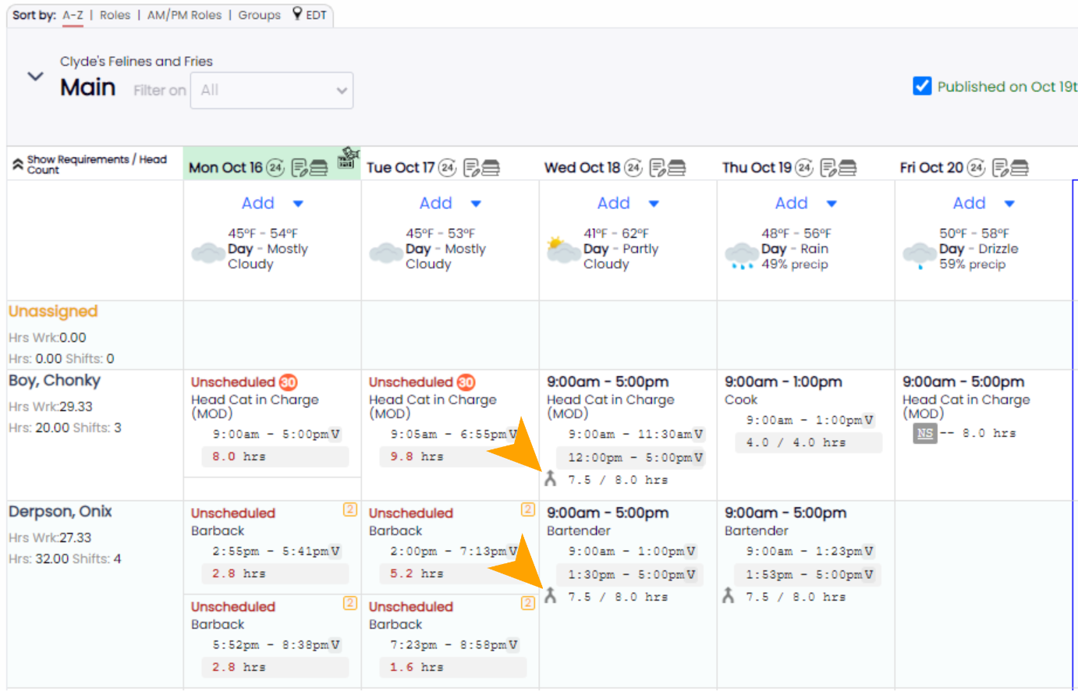The height and width of the screenshot is (692, 1078).
Task: Open the Filter on dropdown showing All
Action: click(271, 90)
